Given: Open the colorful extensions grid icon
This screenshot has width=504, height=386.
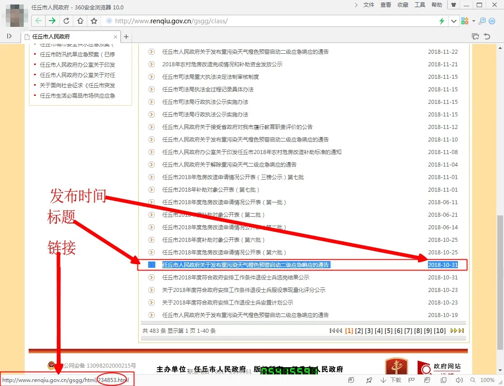Looking at the screenshot, I should [465, 21].
